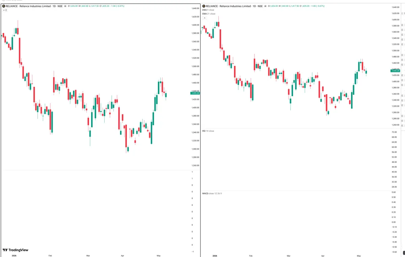Viewport: 405px width, 257px height.
Task: Open RELIANCE symbol title in left chart
Action: tap(34, 6)
